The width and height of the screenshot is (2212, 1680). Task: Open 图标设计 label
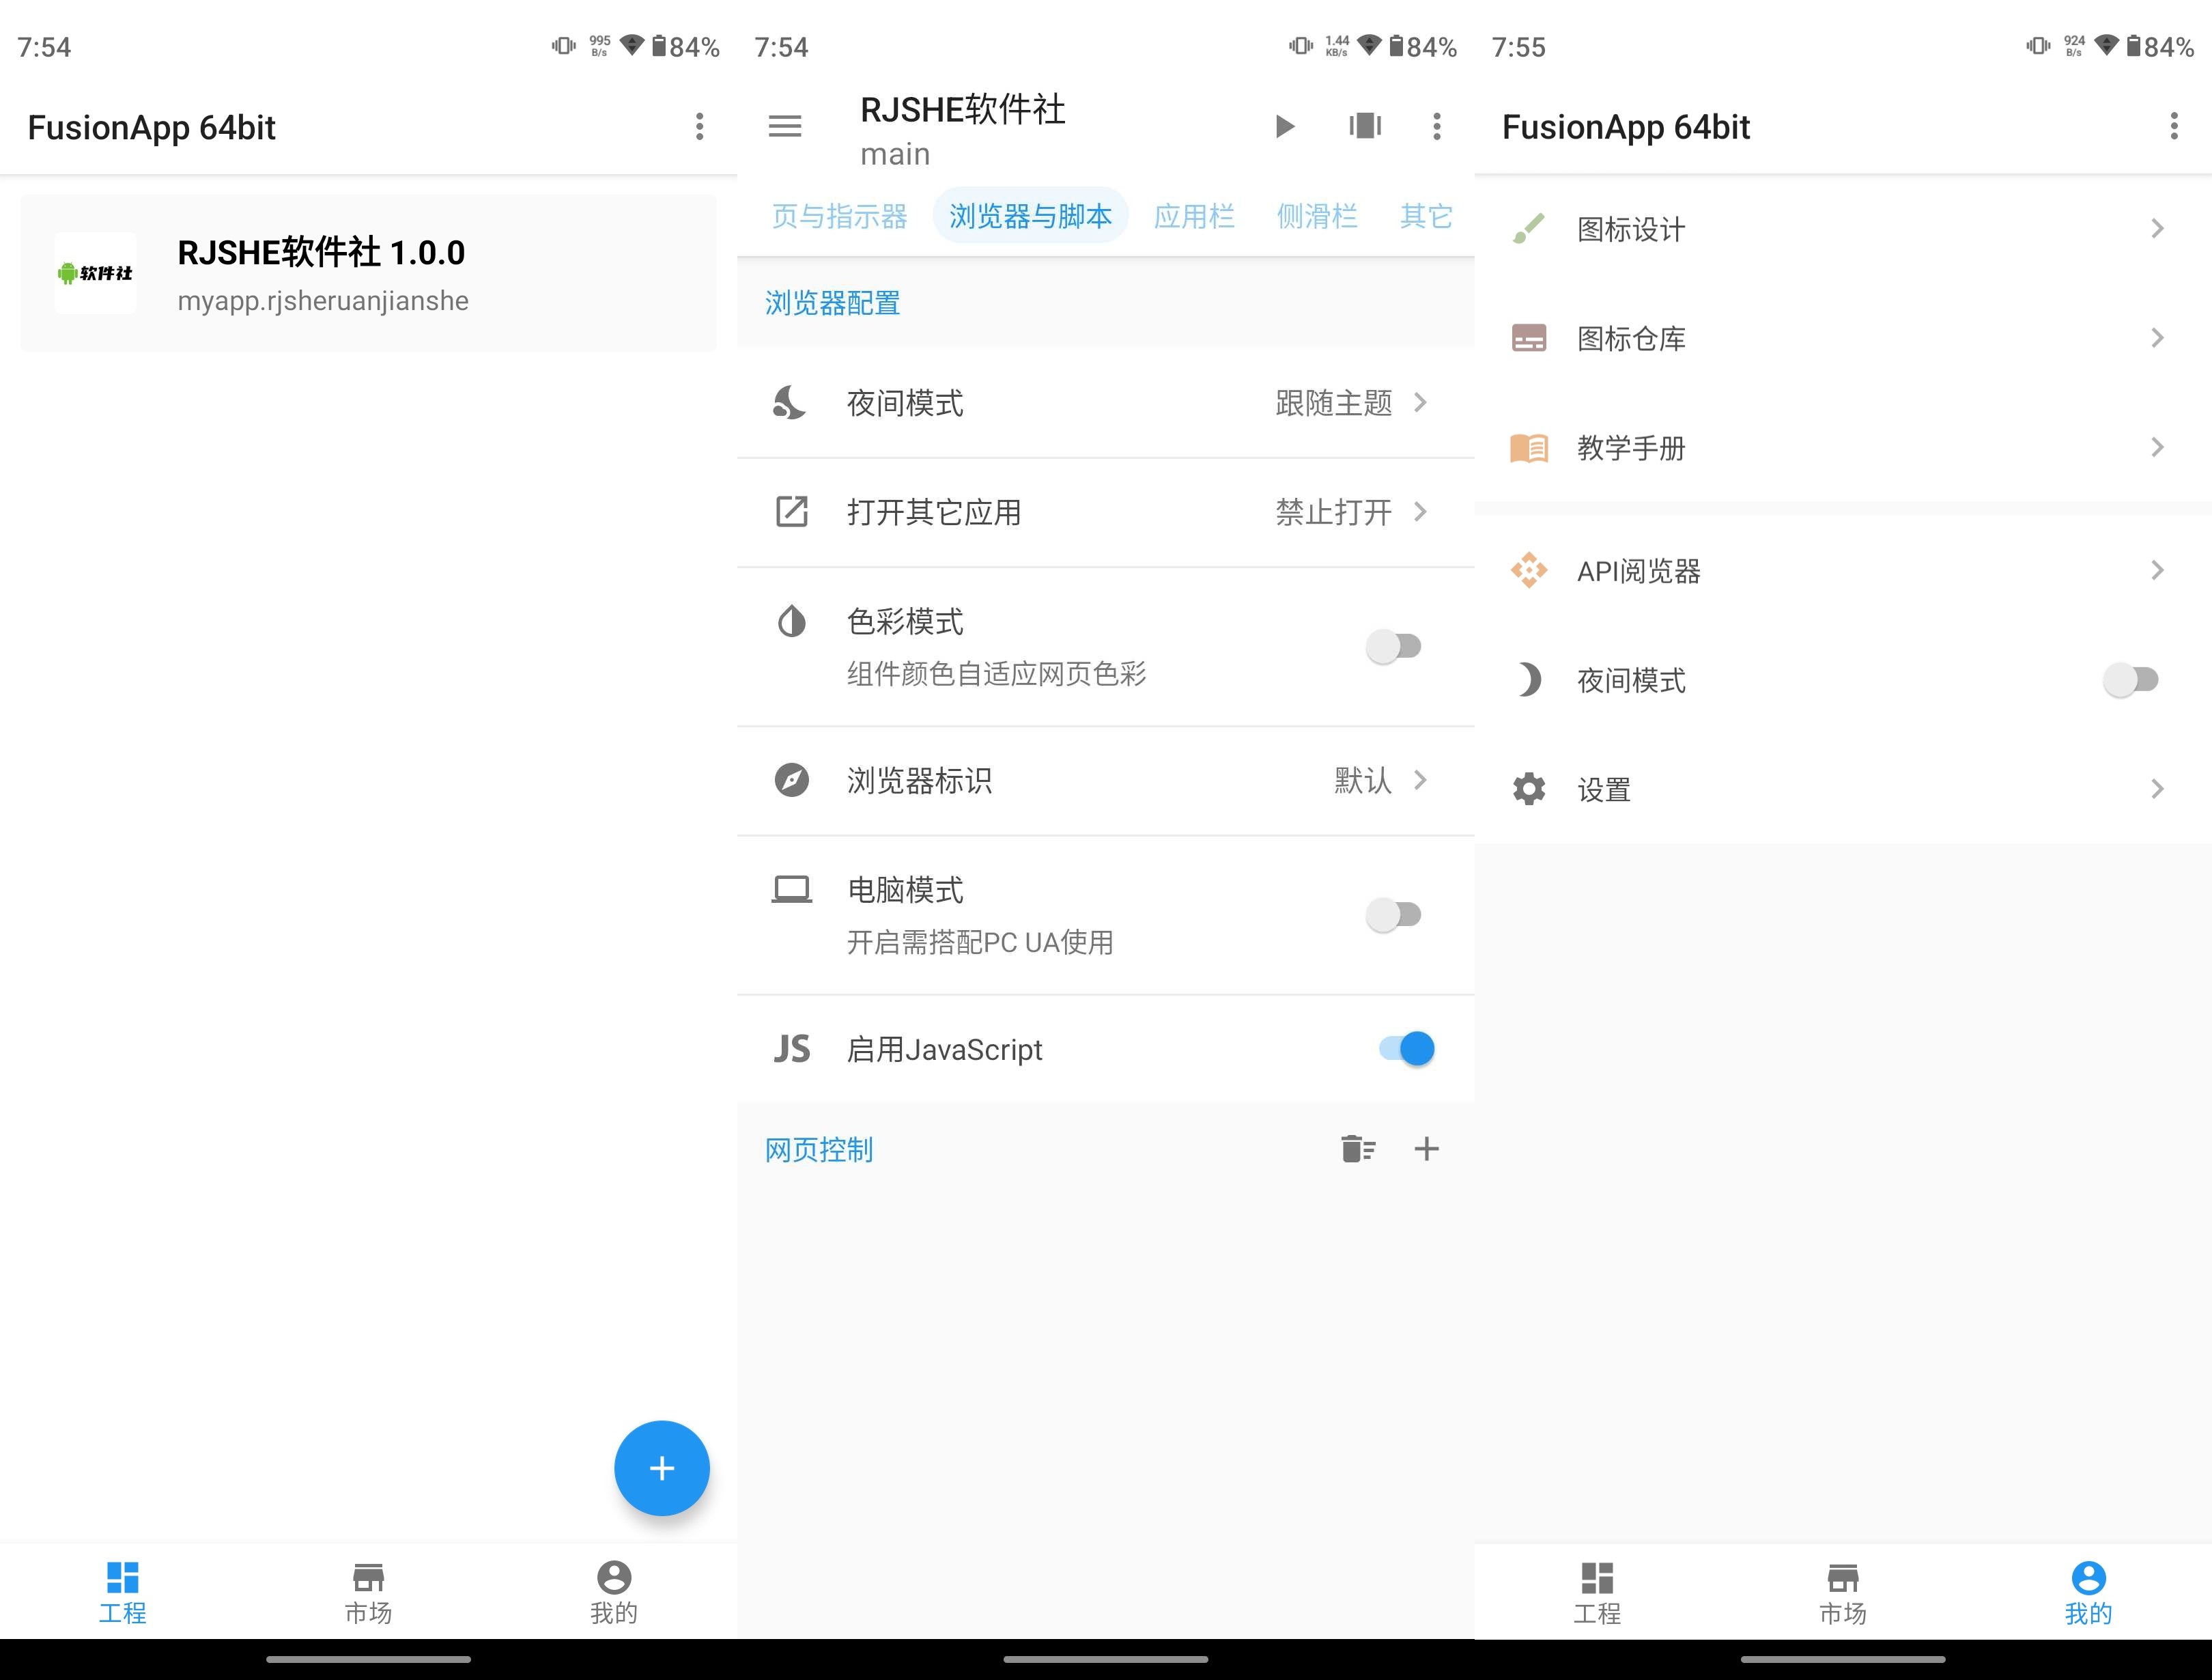pos(1631,229)
